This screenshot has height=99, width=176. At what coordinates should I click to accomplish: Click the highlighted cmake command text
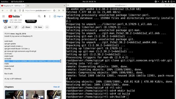click(32, 61)
